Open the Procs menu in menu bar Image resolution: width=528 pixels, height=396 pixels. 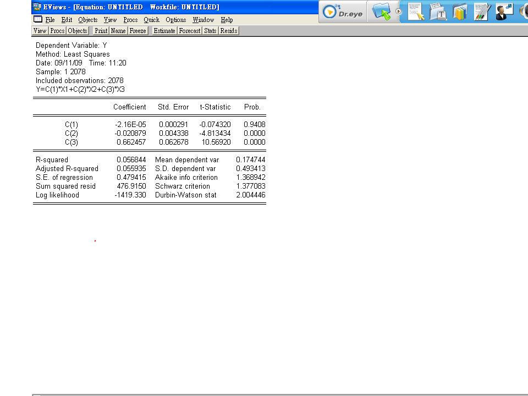130,20
